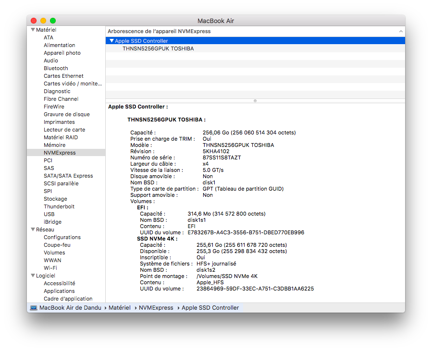The height and width of the screenshot is (351, 432).
Task: Open Fibre Channel category
Action: [x=61, y=99]
